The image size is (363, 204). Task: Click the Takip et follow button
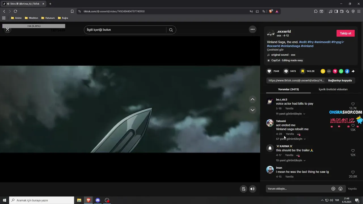point(345,33)
